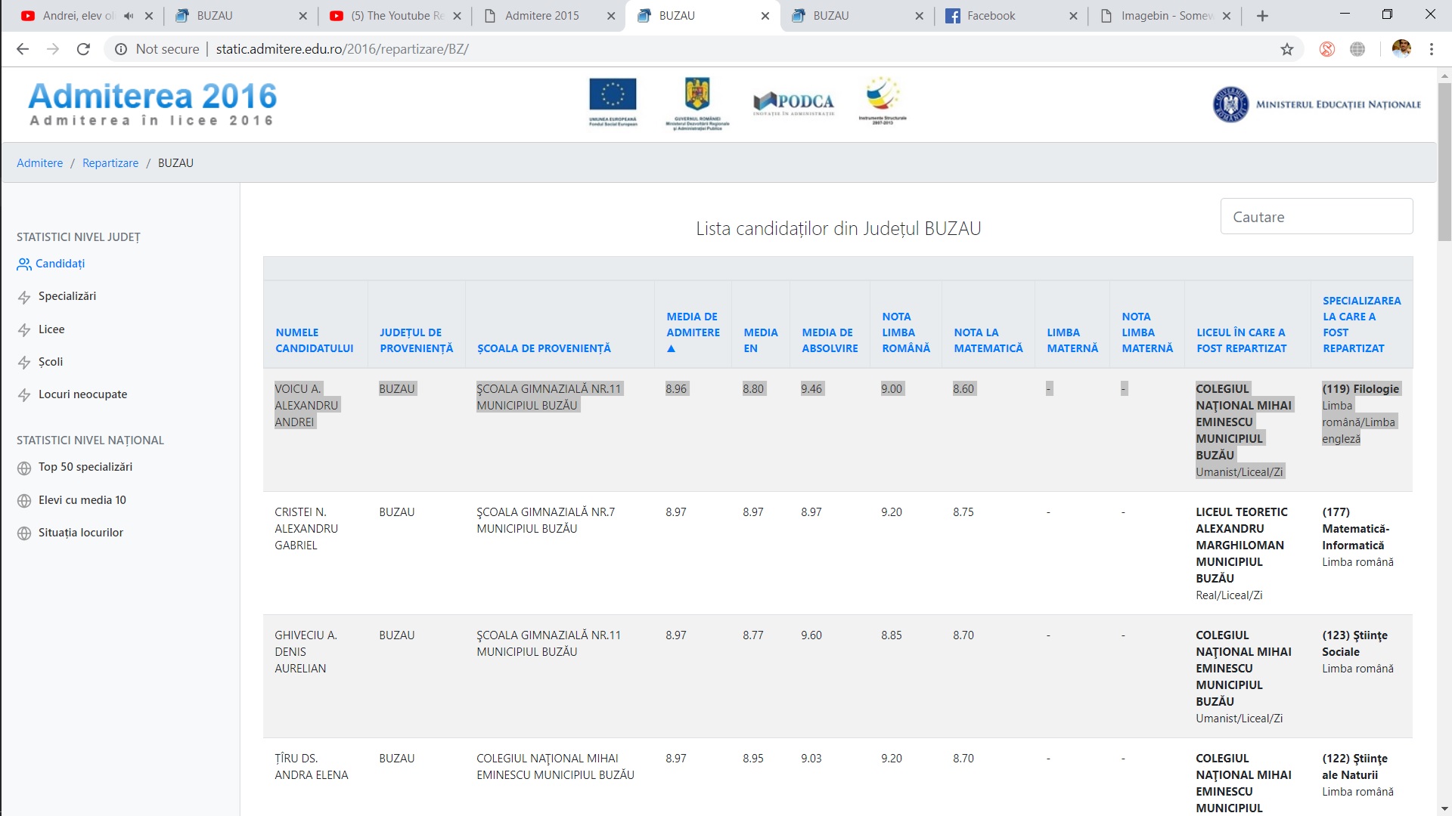Click the address bar URL
The width and height of the screenshot is (1452, 816).
pyautogui.click(x=342, y=49)
